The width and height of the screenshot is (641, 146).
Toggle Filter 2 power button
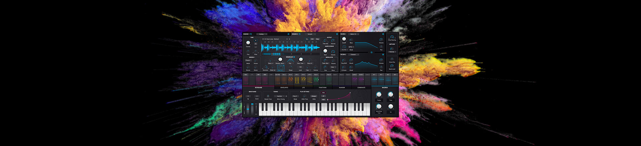383,54
